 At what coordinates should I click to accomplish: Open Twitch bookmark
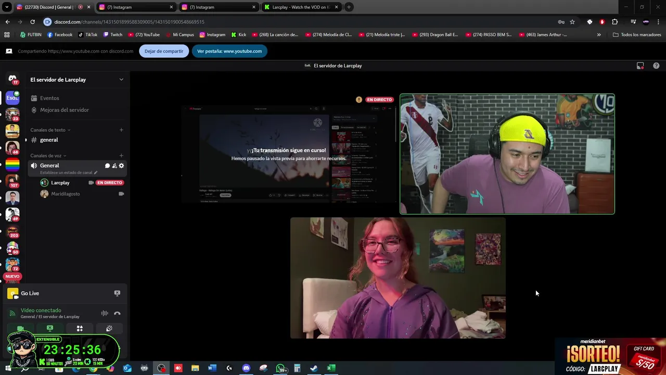pyautogui.click(x=112, y=35)
